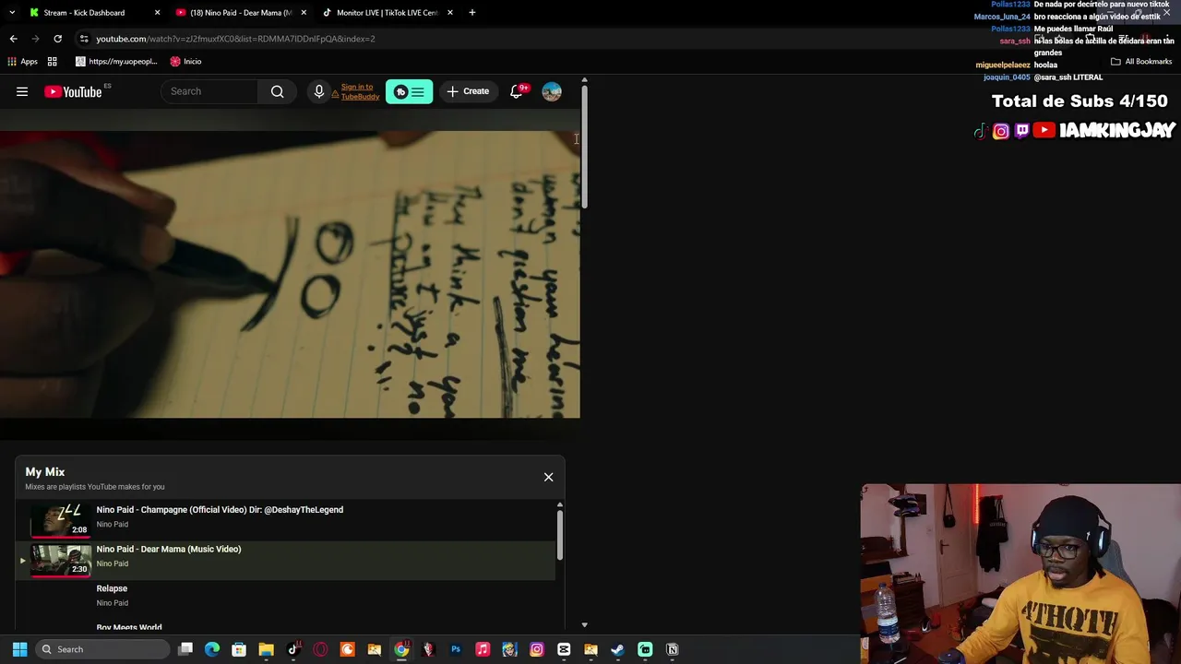Open Notion from the taskbar
The image size is (1181, 664).
[673, 649]
